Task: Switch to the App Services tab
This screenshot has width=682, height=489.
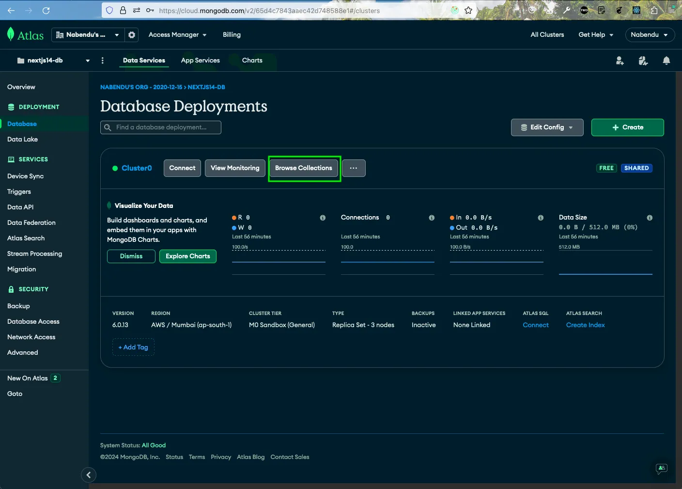Action: 201,61
